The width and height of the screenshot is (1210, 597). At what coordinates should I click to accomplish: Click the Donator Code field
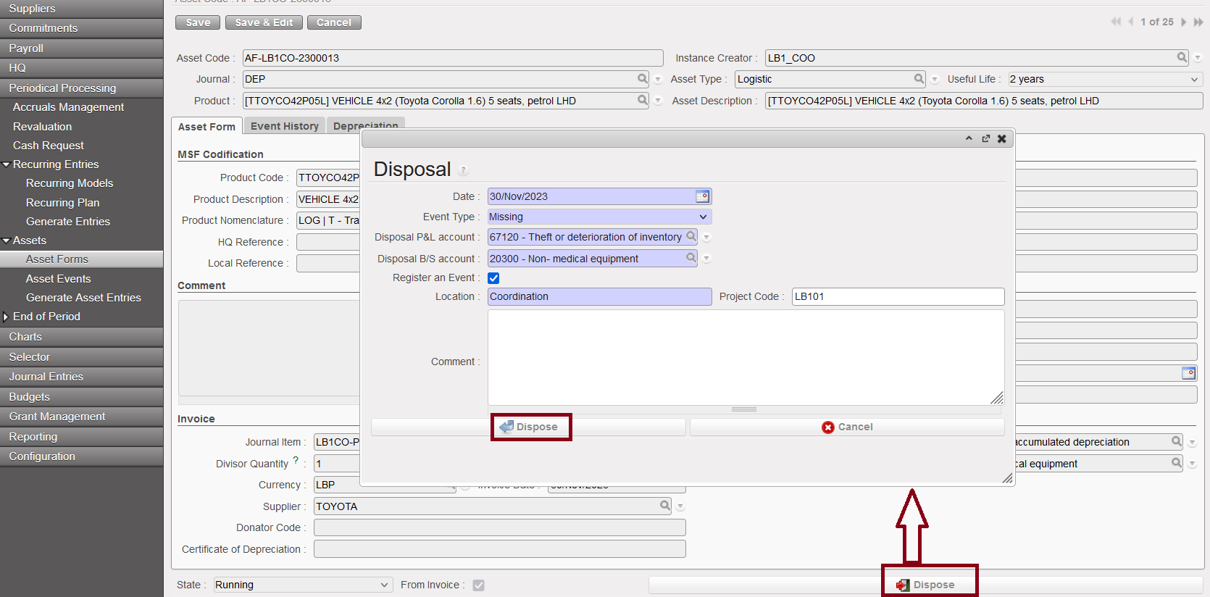click(x=499, y=527)
